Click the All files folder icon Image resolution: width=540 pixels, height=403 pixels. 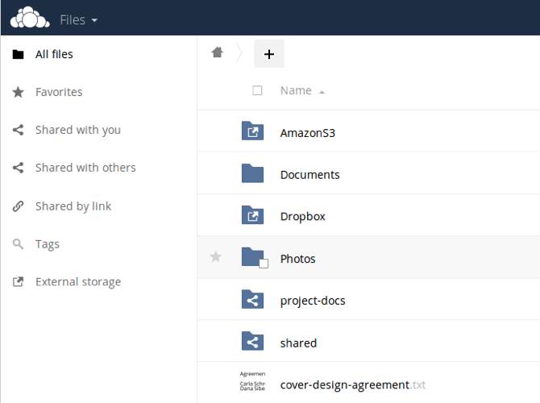coord(19,55)
